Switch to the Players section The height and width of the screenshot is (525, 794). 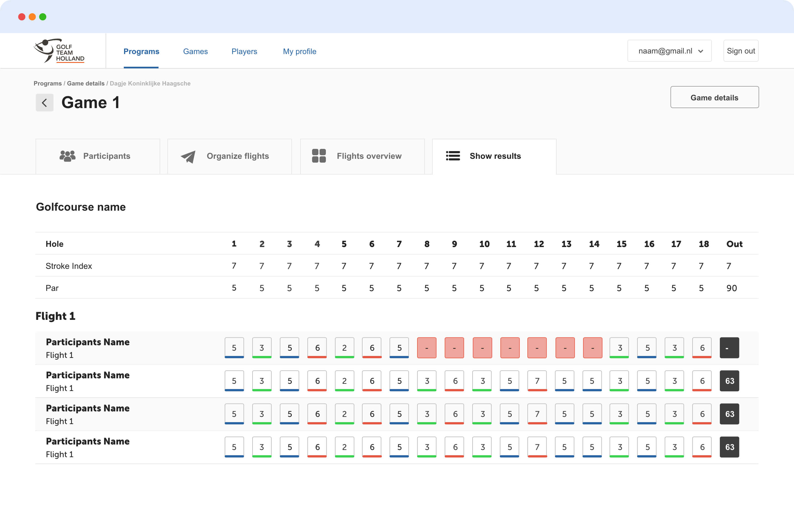(x=244, y=51)
